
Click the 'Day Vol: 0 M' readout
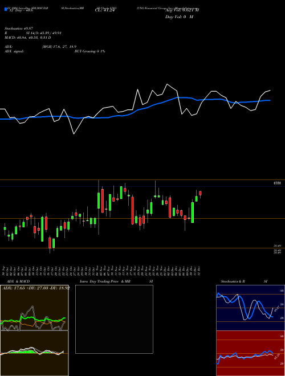(x=179, y=17)
